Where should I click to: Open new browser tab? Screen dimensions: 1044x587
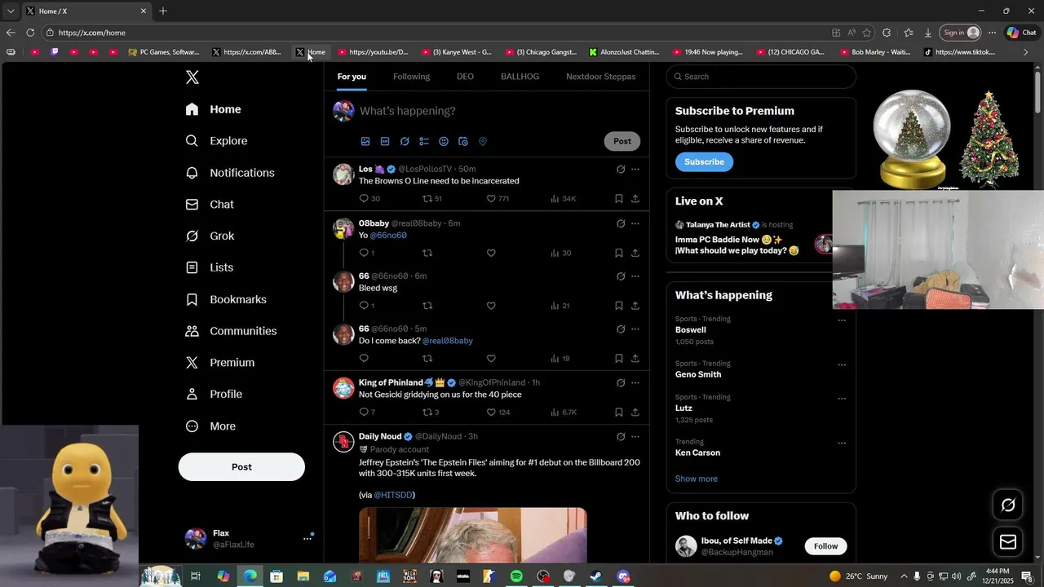[x=163, y=11]
